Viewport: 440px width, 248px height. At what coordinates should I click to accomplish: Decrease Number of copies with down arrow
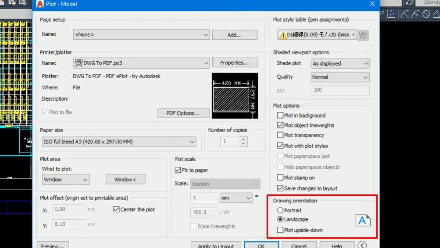[x=244, y=144]
